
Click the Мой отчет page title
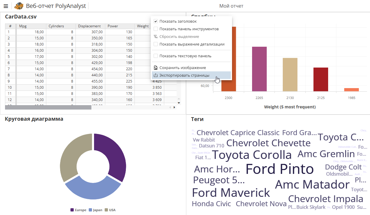pyautogui.click(x=231, y=6)
